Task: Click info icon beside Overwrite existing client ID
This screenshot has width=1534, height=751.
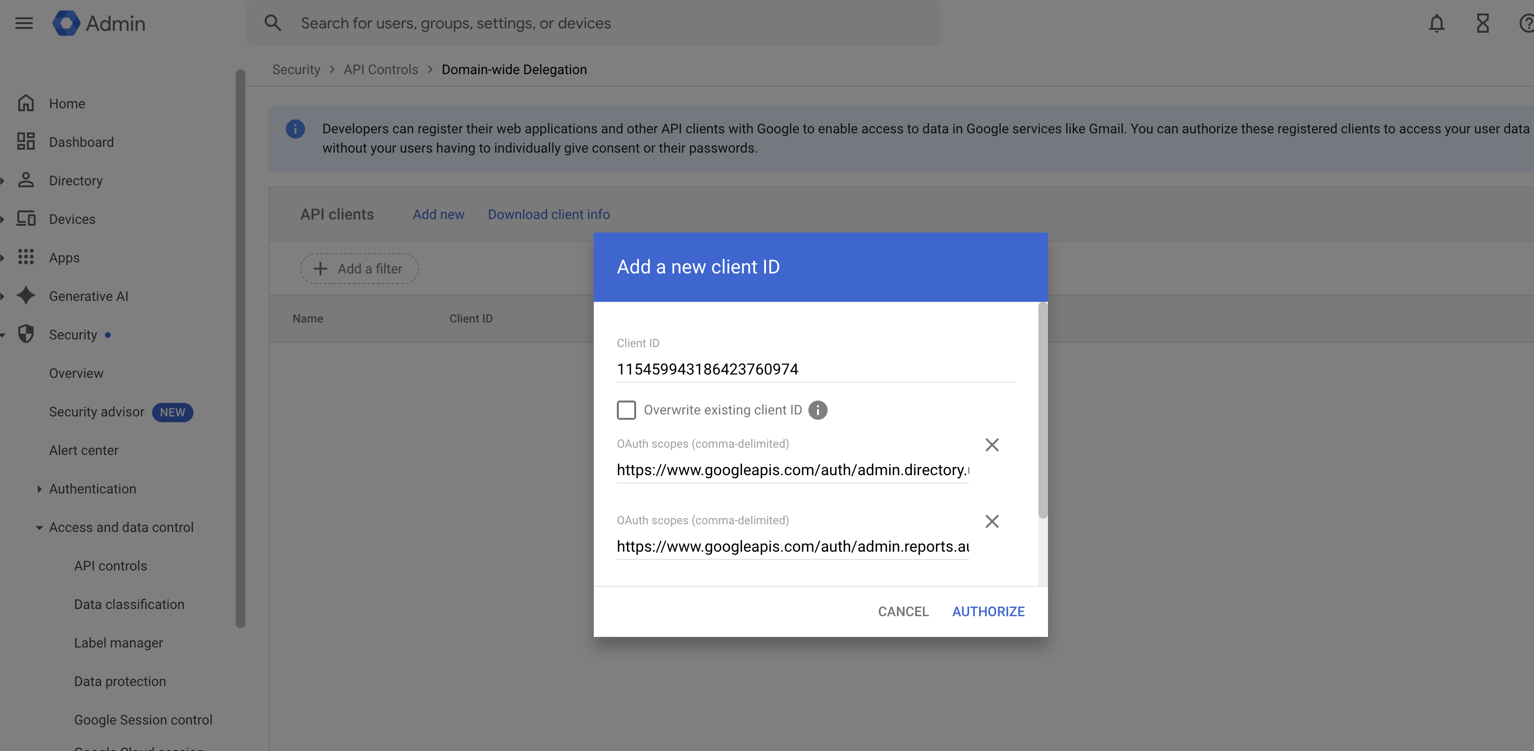Action: tap(818, 410)
